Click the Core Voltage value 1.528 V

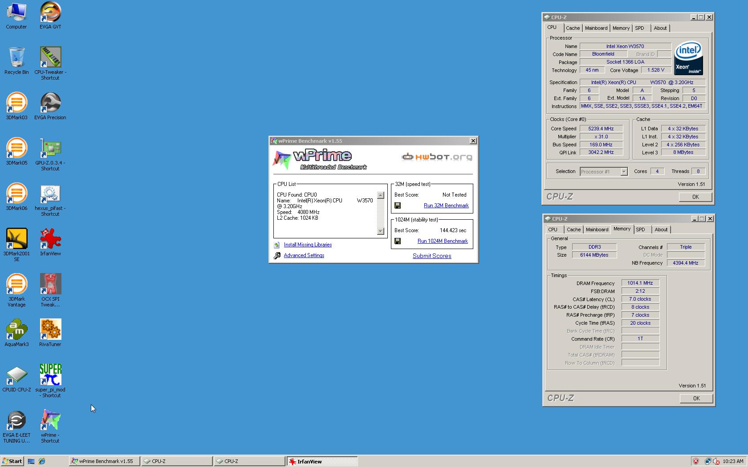tap(655, 70)
